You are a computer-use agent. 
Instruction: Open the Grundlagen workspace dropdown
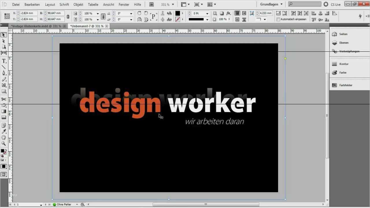tap(269, 4)
